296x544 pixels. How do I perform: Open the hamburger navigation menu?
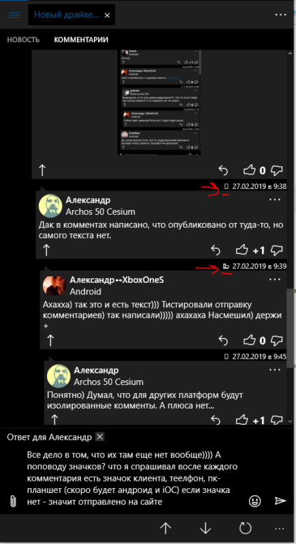(x=14, y=15)
